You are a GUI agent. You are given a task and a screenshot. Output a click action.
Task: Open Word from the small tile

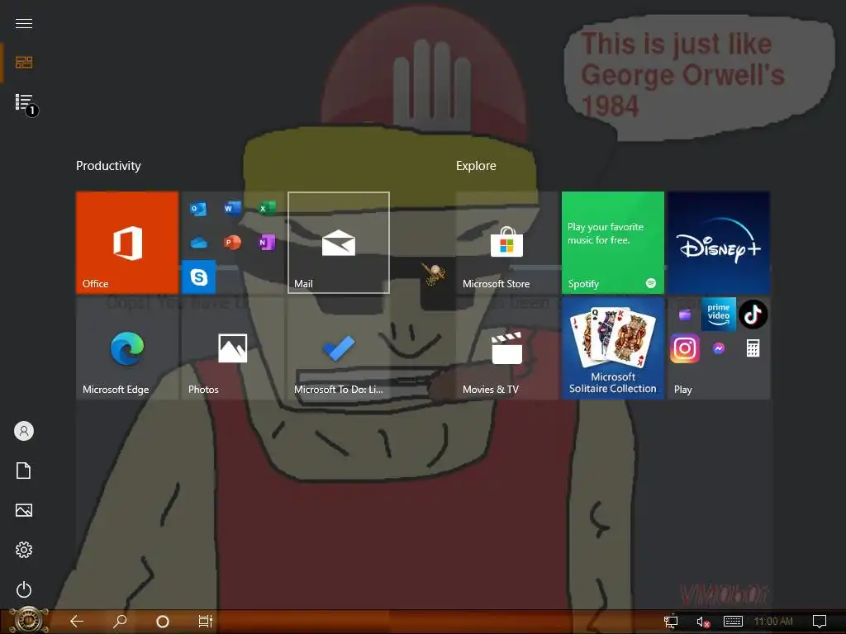(x=232, y=207)
